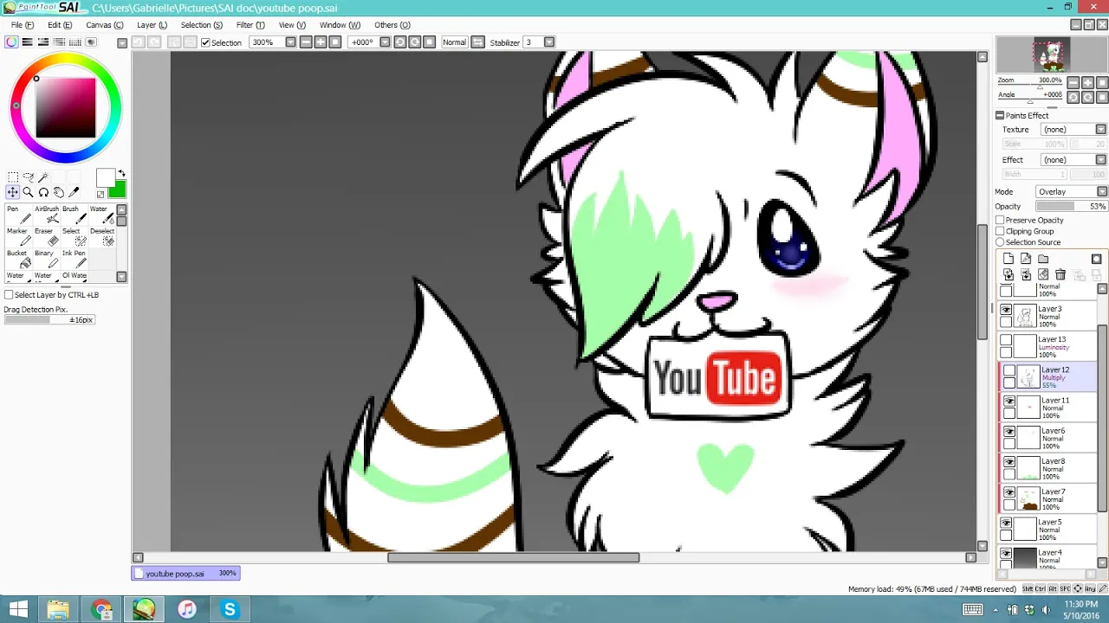
Task: Choose the Bucket fill tool
Action: (18, 259)
